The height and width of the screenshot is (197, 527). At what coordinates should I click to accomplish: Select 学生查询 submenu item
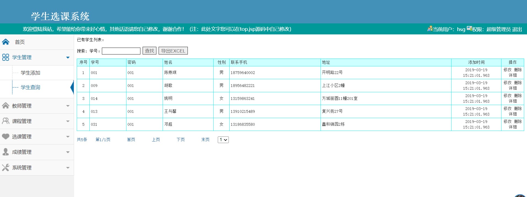[x=31, y=87]
